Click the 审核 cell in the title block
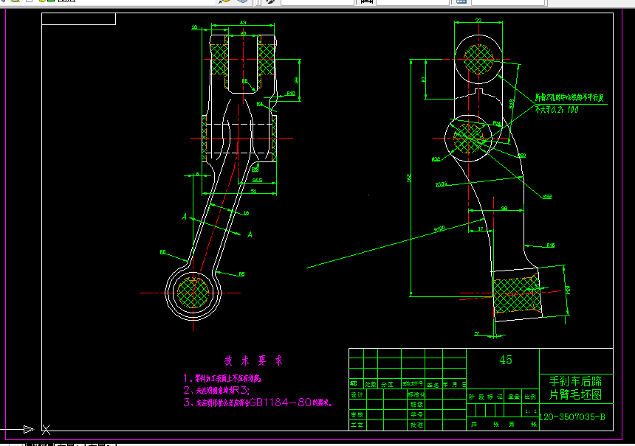 357,414
